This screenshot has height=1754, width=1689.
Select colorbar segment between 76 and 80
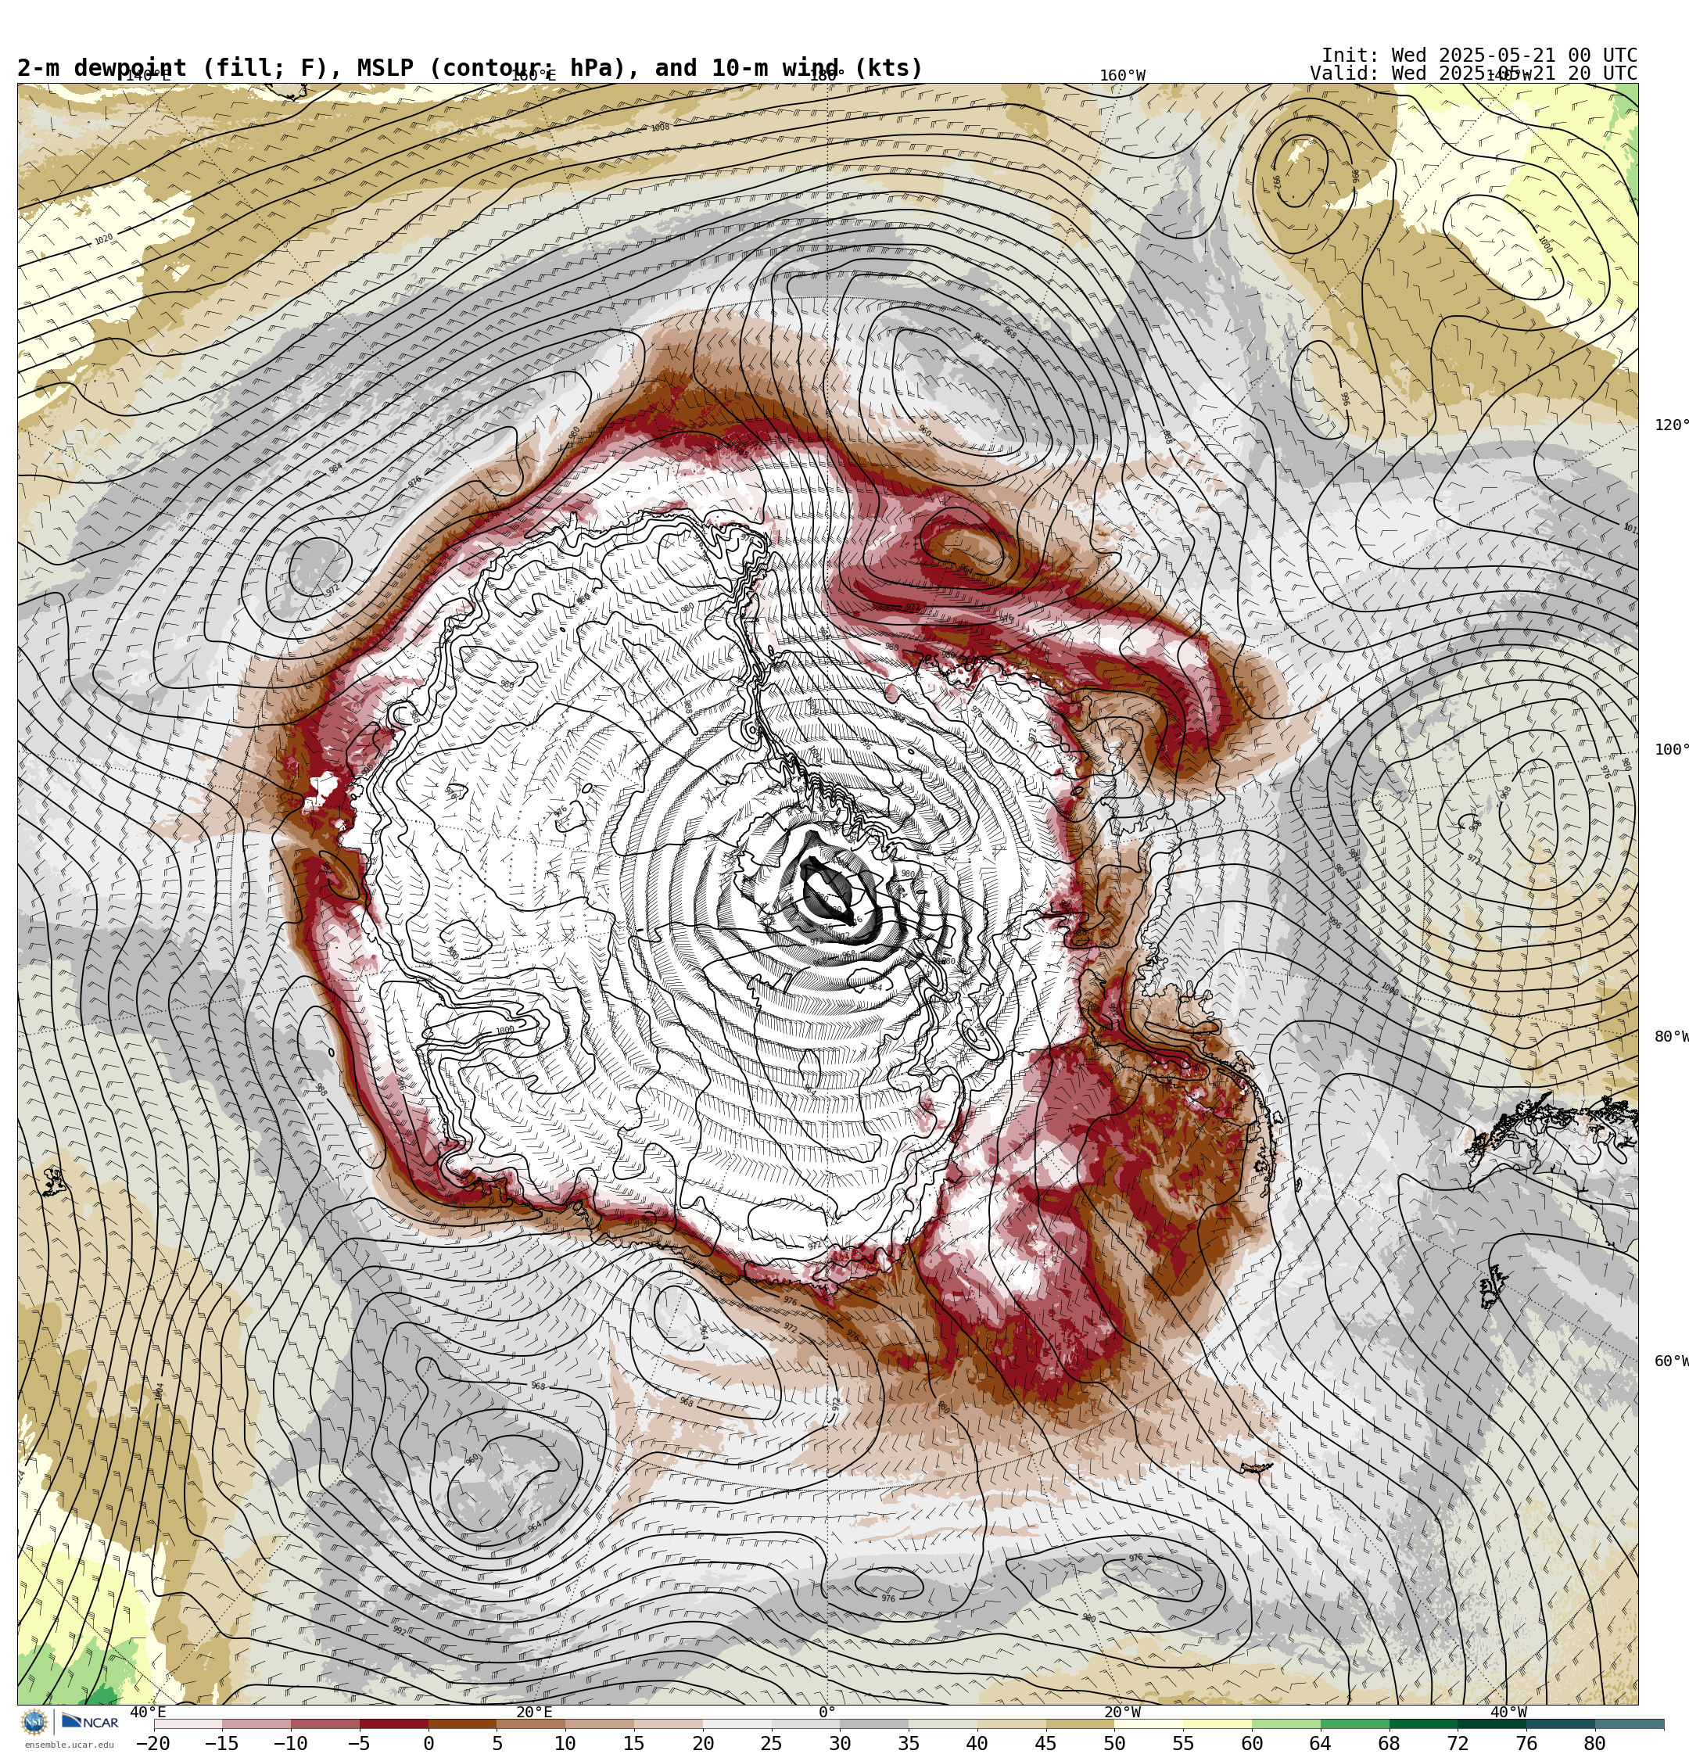point(1560,1724)
